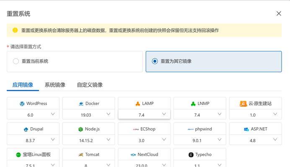The image size is (290, 167).
Task: Click the Tomcat cat icon
Action: coord(81,154)
